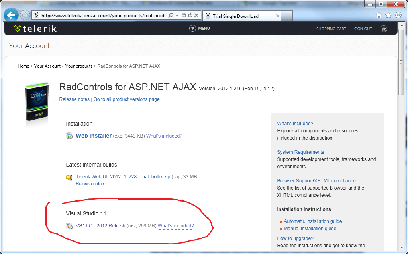
Task: Maximize the browser window
Action: click(x=381, y=4)
